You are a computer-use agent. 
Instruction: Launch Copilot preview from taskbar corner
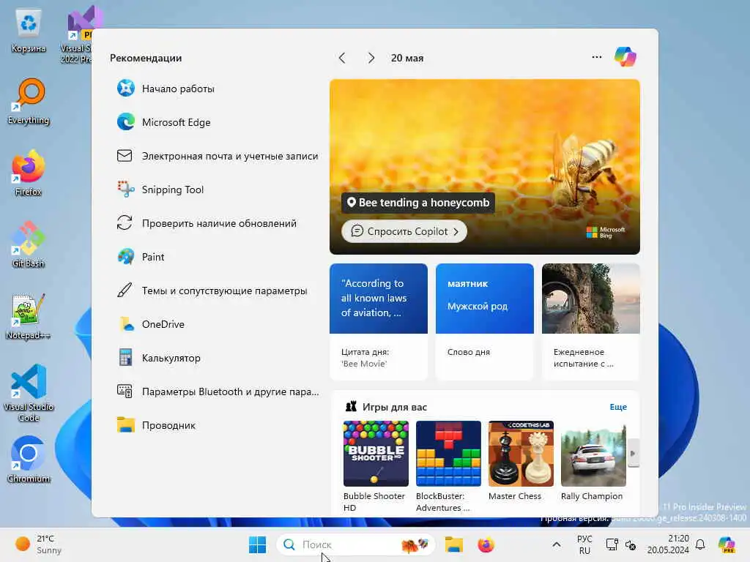point(727,544)
